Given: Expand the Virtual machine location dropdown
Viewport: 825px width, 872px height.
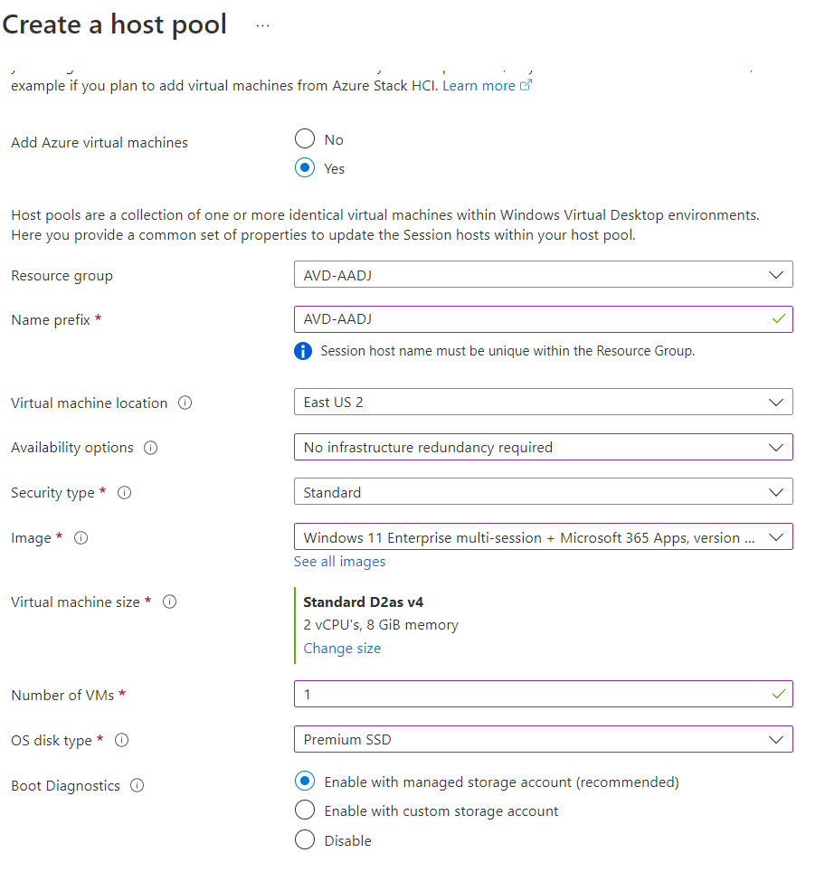Looking at the screenshot, I should [x=543, y=403].
